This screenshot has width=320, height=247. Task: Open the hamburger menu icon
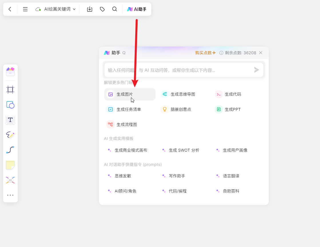click(x=25, y=9)
